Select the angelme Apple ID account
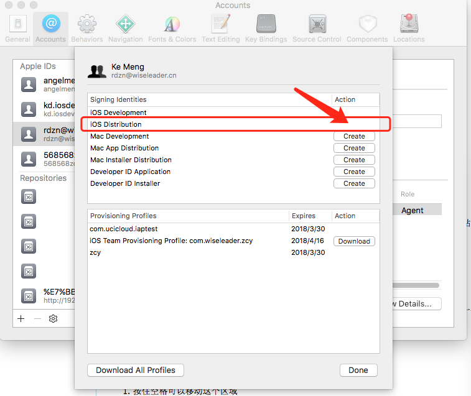Viewport: 471px width, 396px height. 44,85
